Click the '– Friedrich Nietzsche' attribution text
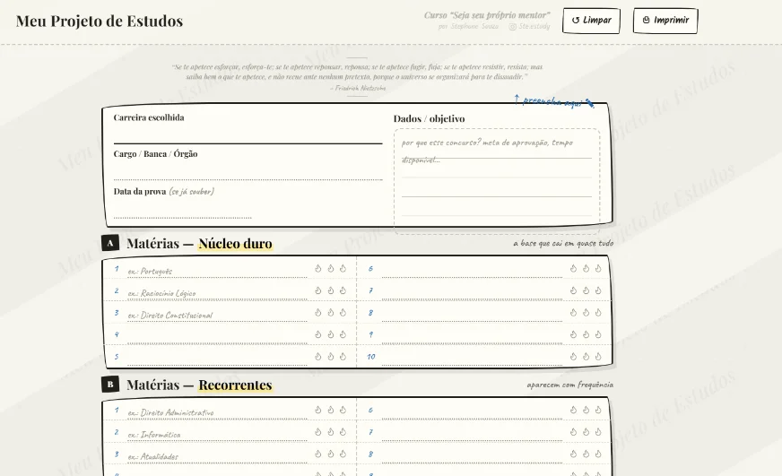 [358, 88]
